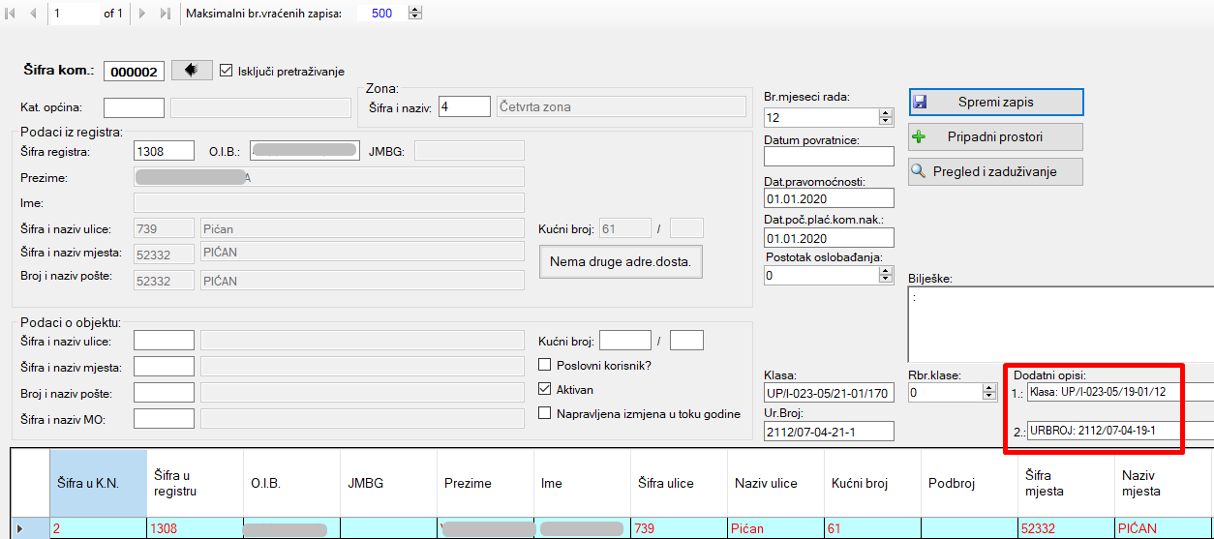Go to the previous record in navigator
This screenshot has height=539, width=1214.
(33, 14)
